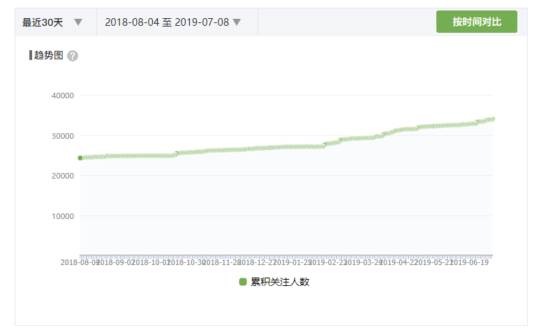Viewport: 539px width, 332px height.
Task: Open the 最近30天 period dropdown
Action: click(43, 22)
